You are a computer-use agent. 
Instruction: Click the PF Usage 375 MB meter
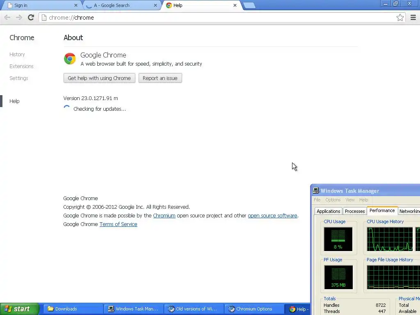(338, 277)
